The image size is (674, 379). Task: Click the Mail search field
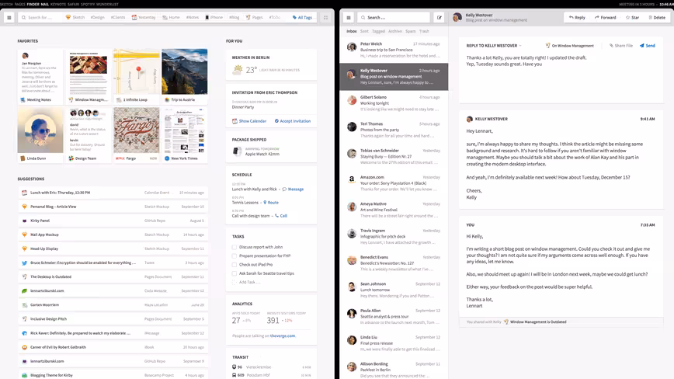pyautogui.click(x=394, y=18)
